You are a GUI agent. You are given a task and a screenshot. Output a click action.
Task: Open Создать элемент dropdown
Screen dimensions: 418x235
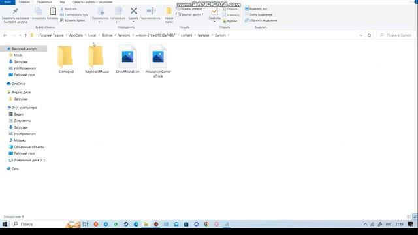click(190, 9)
